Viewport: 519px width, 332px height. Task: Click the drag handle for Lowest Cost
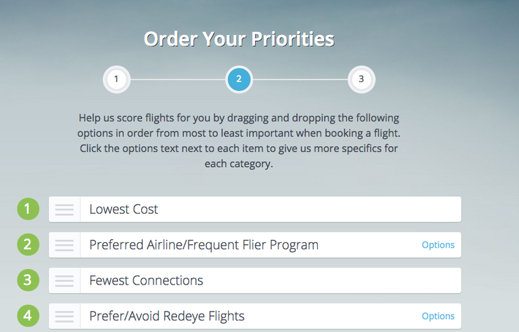coord(64,209)
